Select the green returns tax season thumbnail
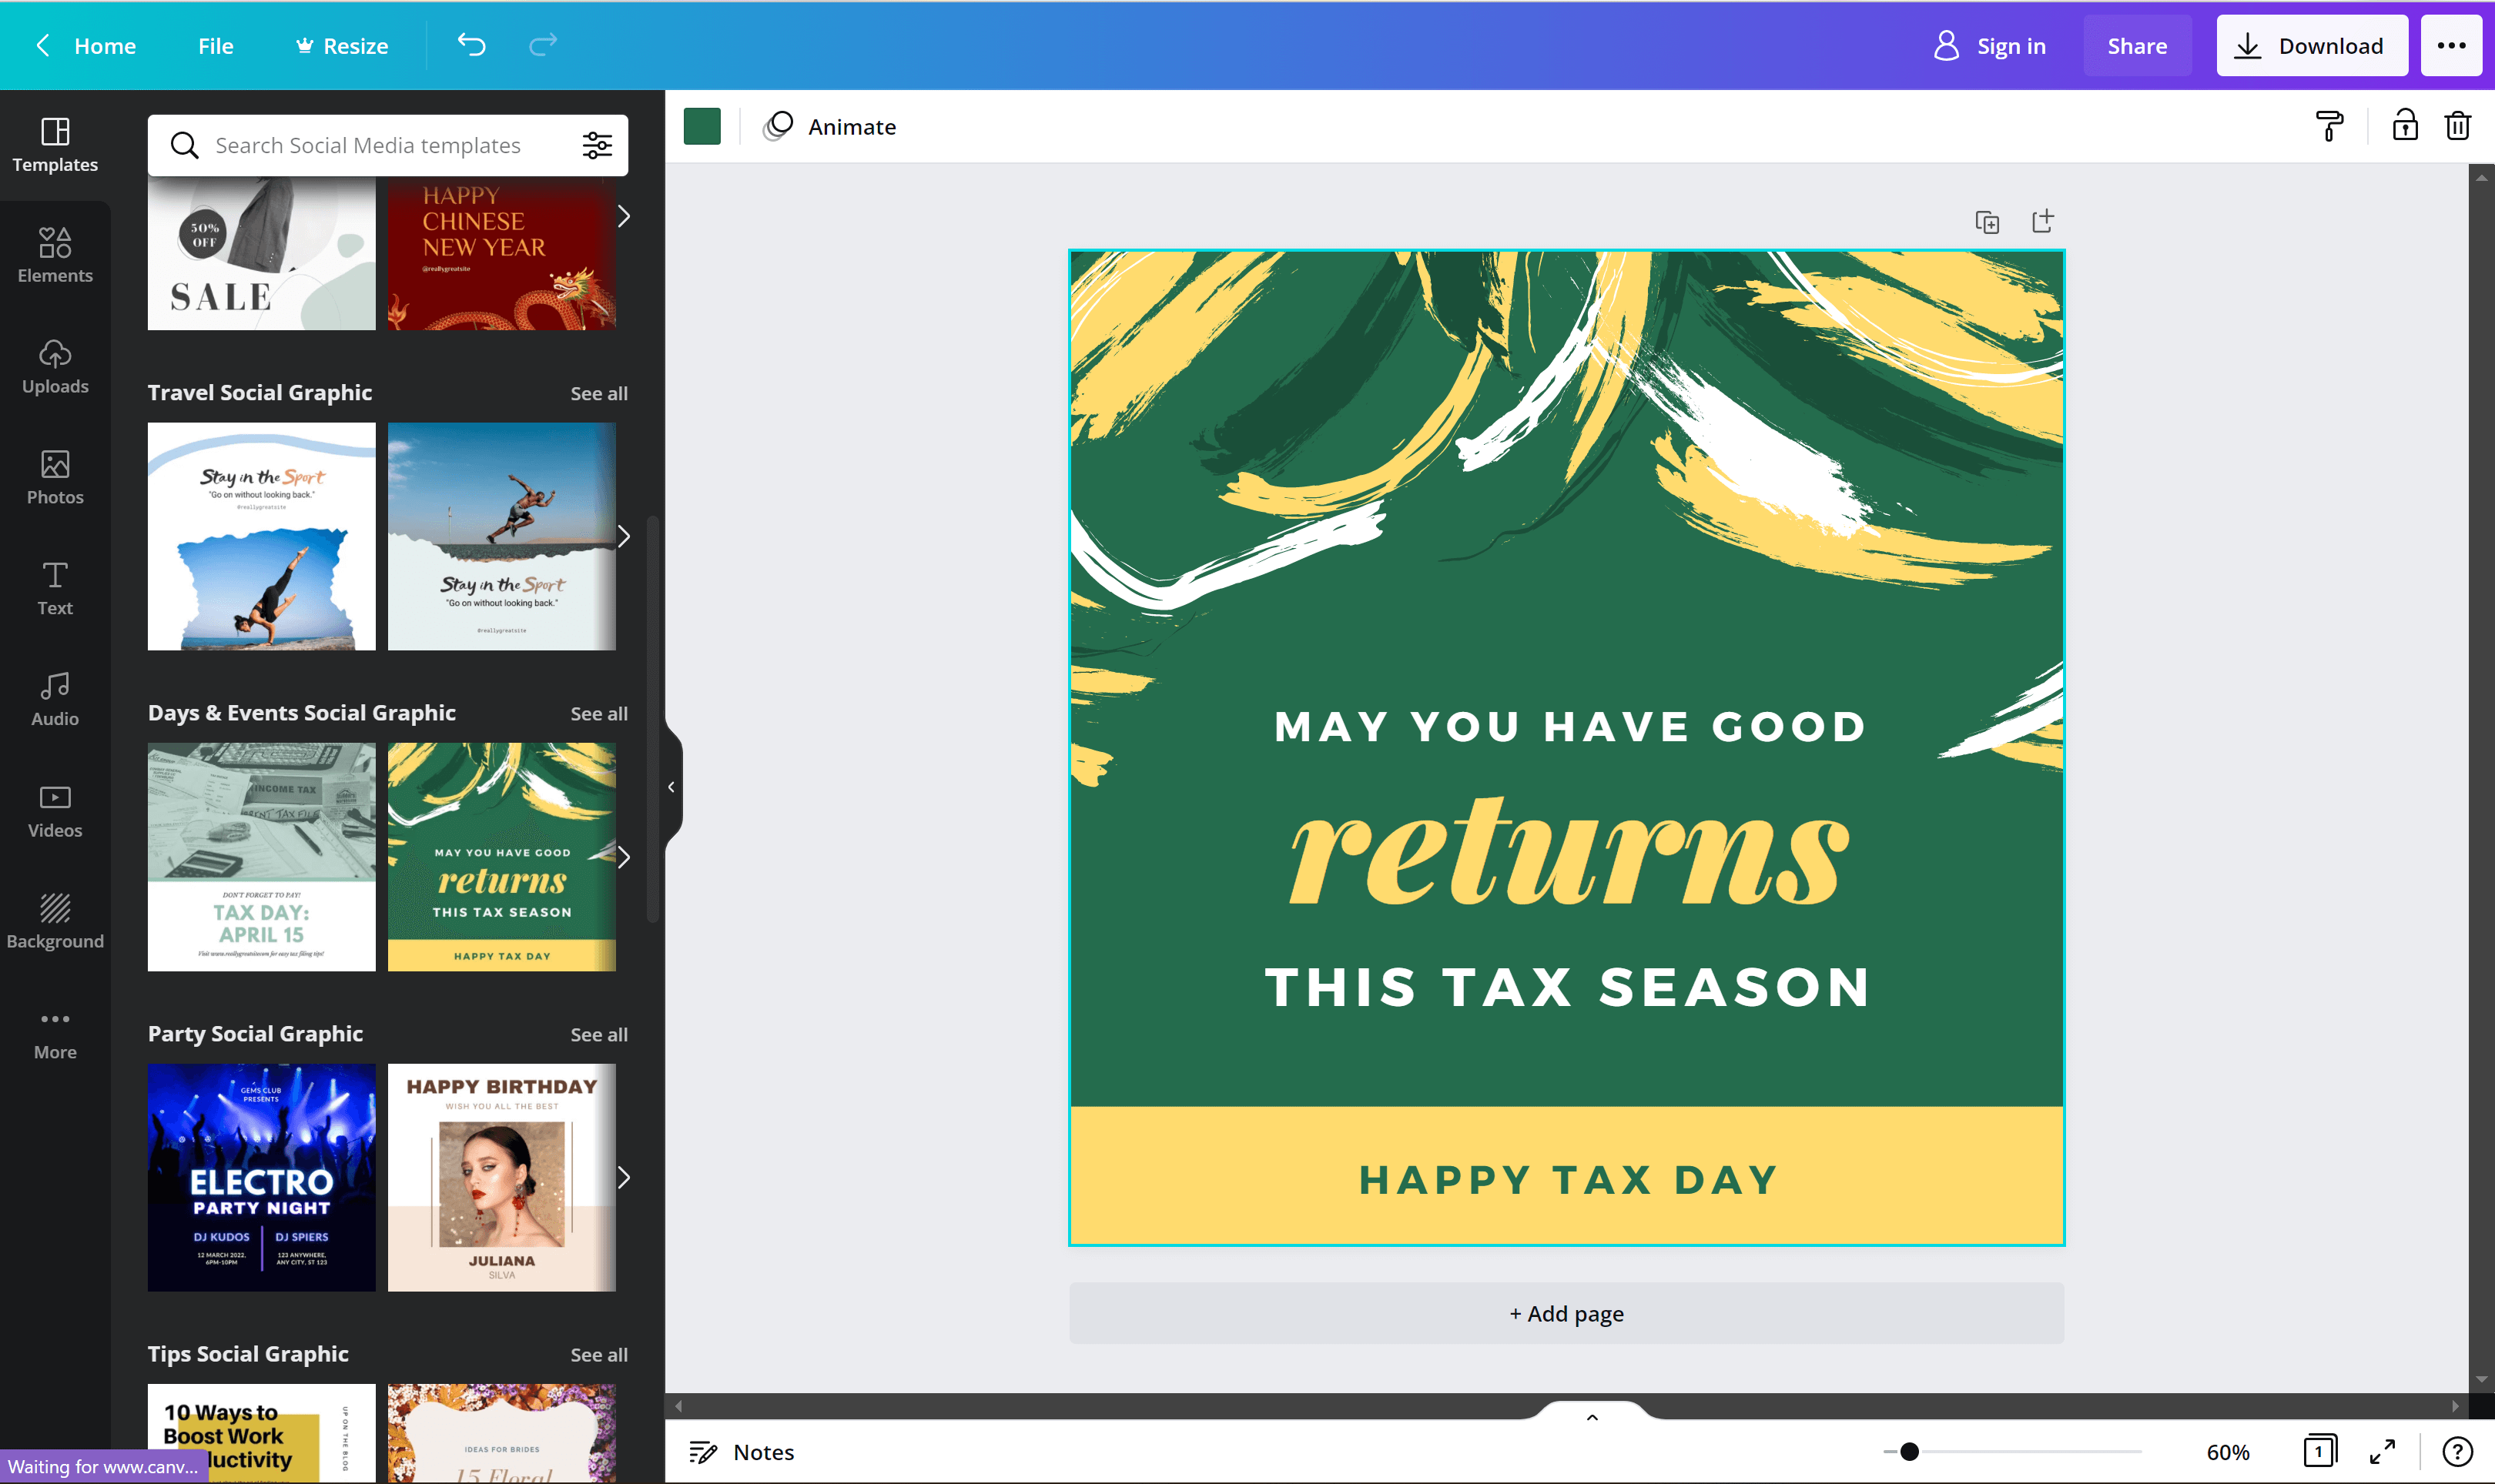The image size is (2495, 1484). [x=502, y=857]
